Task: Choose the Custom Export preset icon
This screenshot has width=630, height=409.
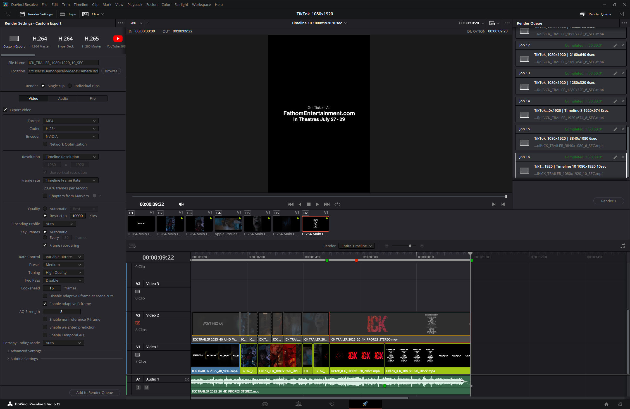Action: [14, 39]
